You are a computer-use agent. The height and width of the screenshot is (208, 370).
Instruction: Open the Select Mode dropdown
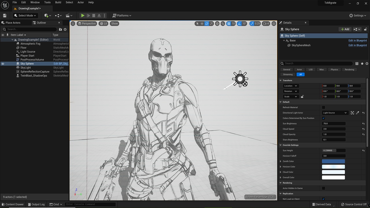pos(25,15)
